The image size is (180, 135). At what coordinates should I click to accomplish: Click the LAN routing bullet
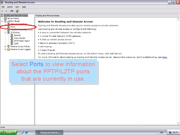click(46, 46)
